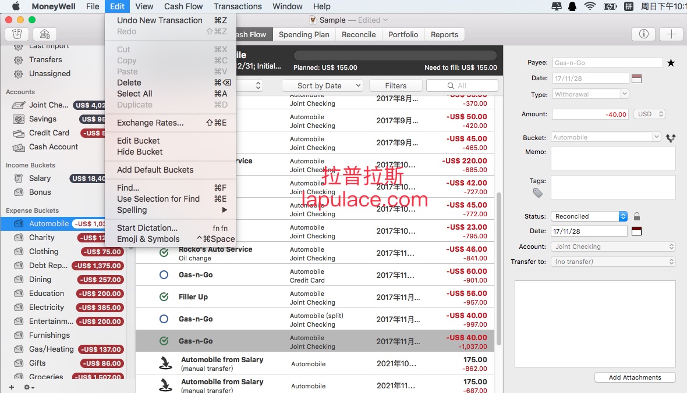687x393 pixels.
Task: Click the plus button to add transaction
Action: coord(671,34)
